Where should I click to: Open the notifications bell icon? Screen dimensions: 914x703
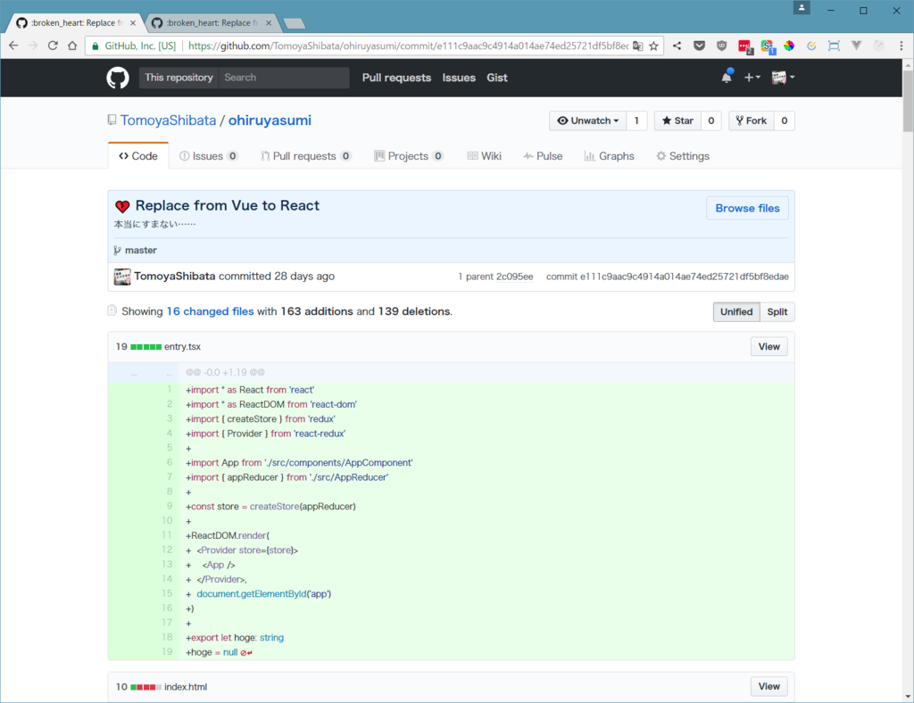pos(727,77)
